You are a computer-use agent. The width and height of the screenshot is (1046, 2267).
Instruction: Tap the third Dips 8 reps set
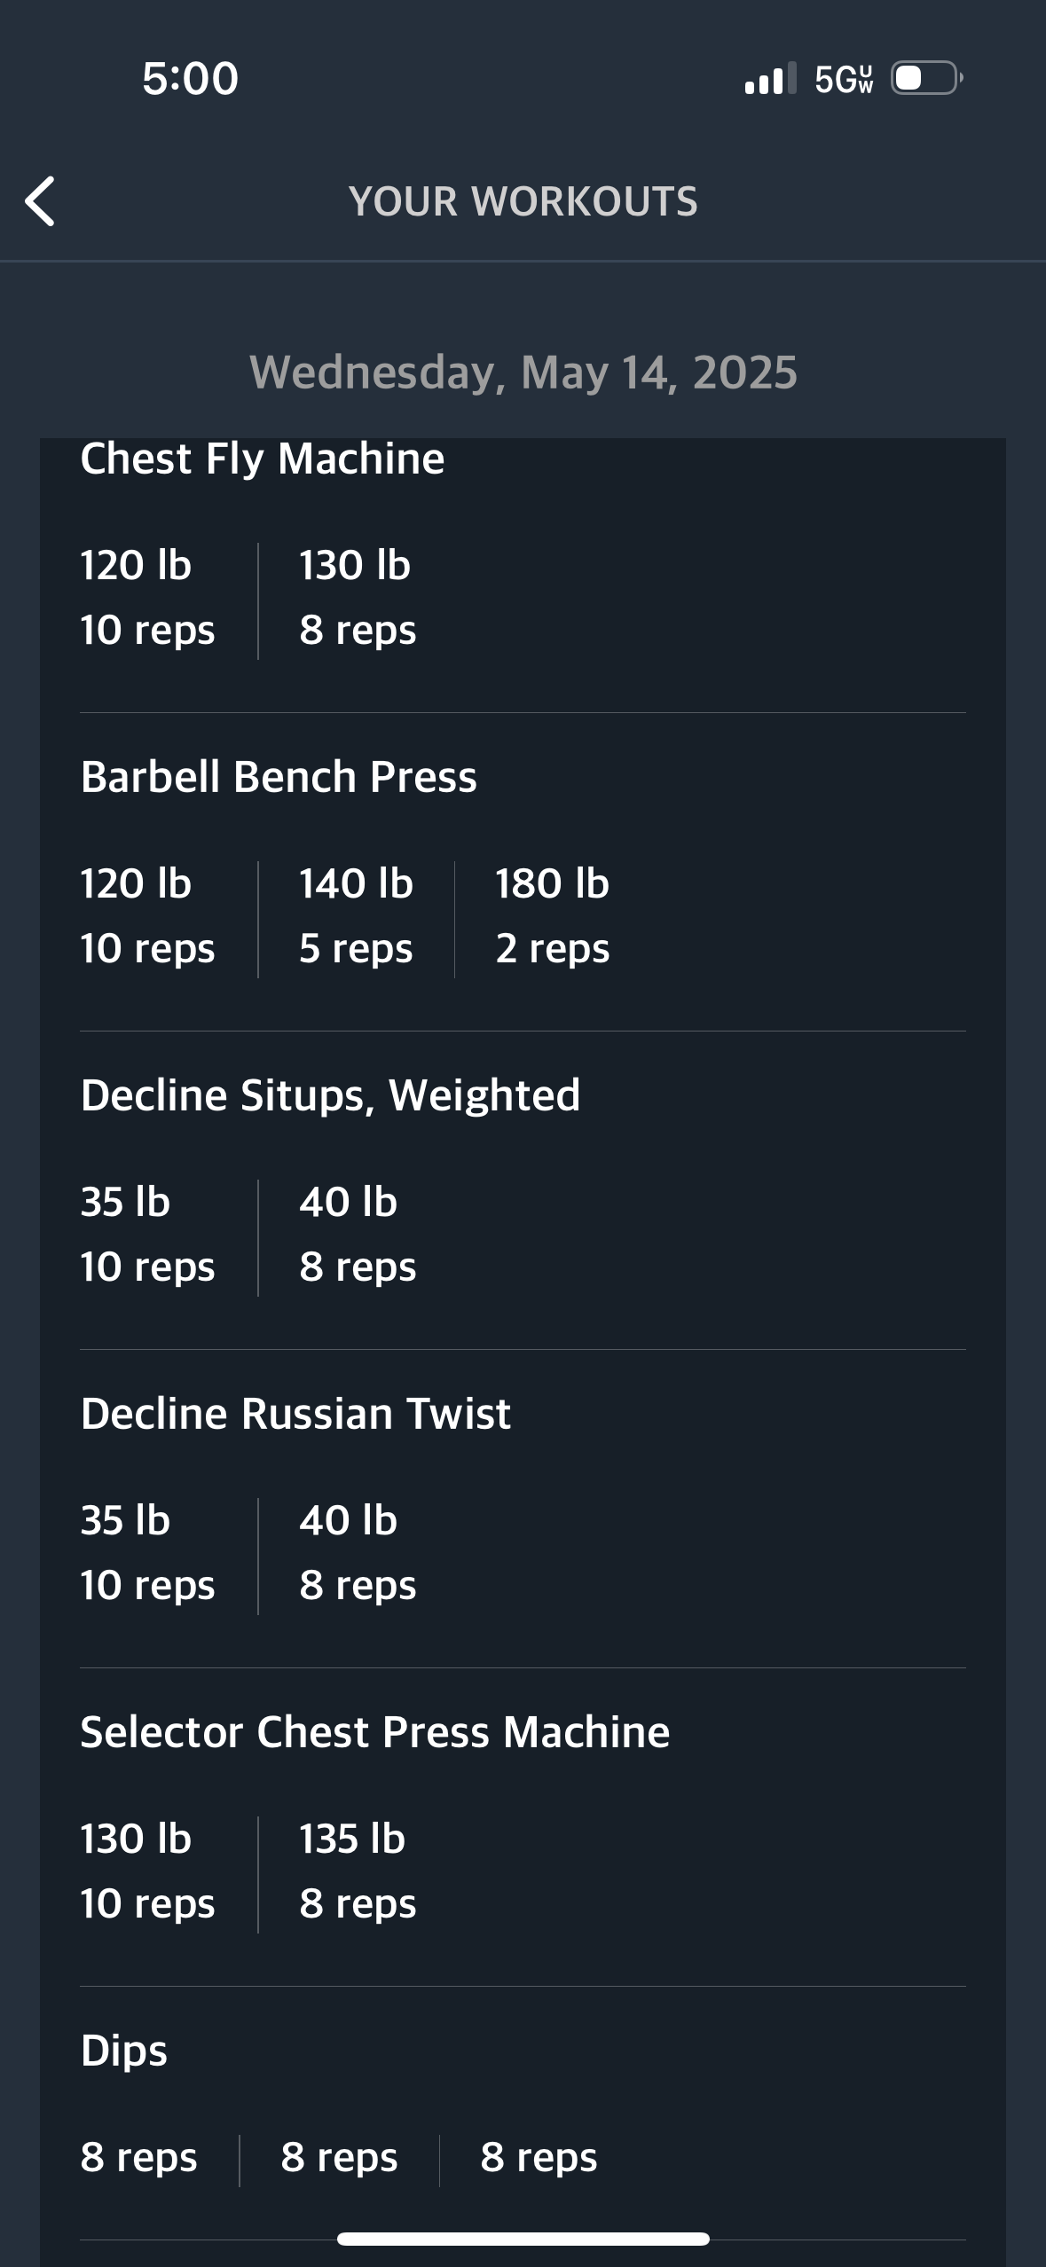(x=539, y=2157)
